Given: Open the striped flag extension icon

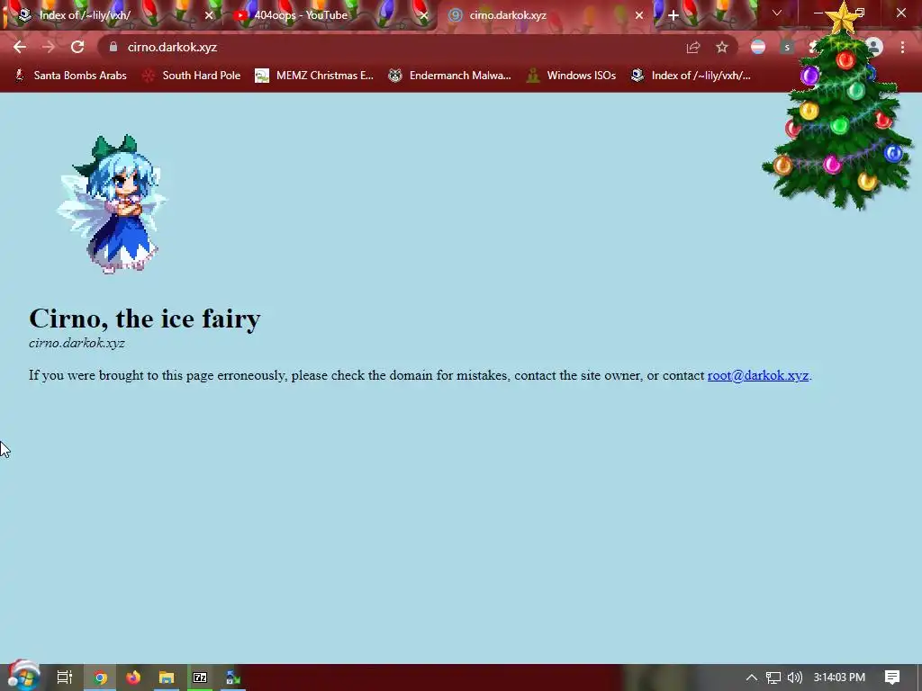Looking at the screenshot, I should pyautogui.click(x=758, y=47).
